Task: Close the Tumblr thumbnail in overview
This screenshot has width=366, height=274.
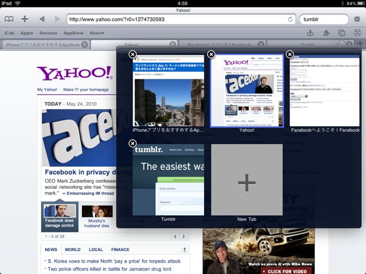Action: pos(133,143)
